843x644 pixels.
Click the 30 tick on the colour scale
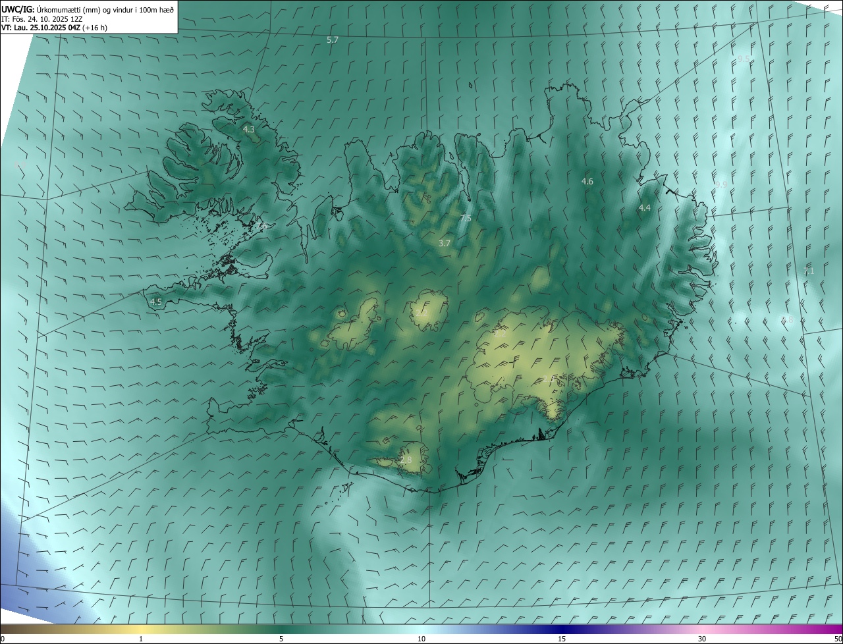[x=702, y=639]
